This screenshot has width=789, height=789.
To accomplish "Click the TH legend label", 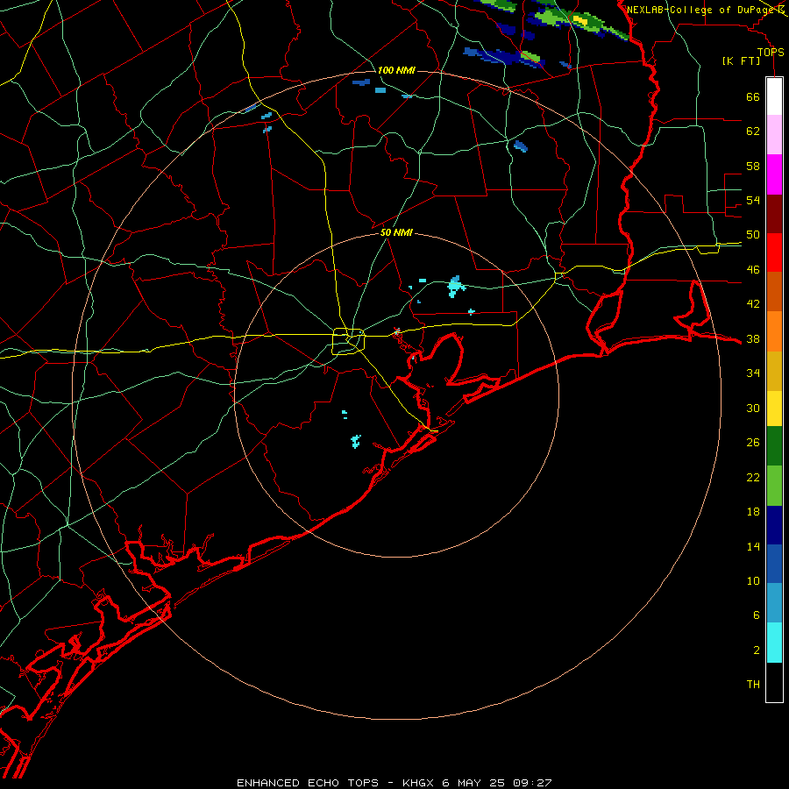I will pos(753,684).
